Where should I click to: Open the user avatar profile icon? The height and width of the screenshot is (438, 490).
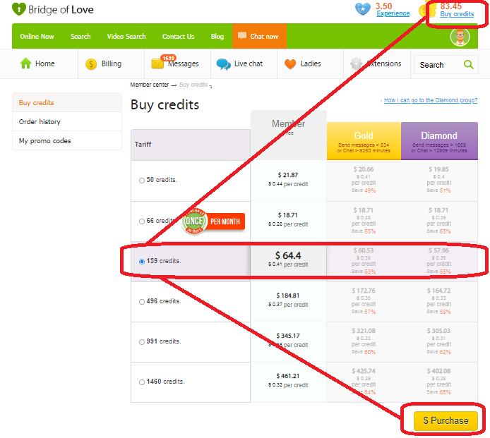(460, 37)
